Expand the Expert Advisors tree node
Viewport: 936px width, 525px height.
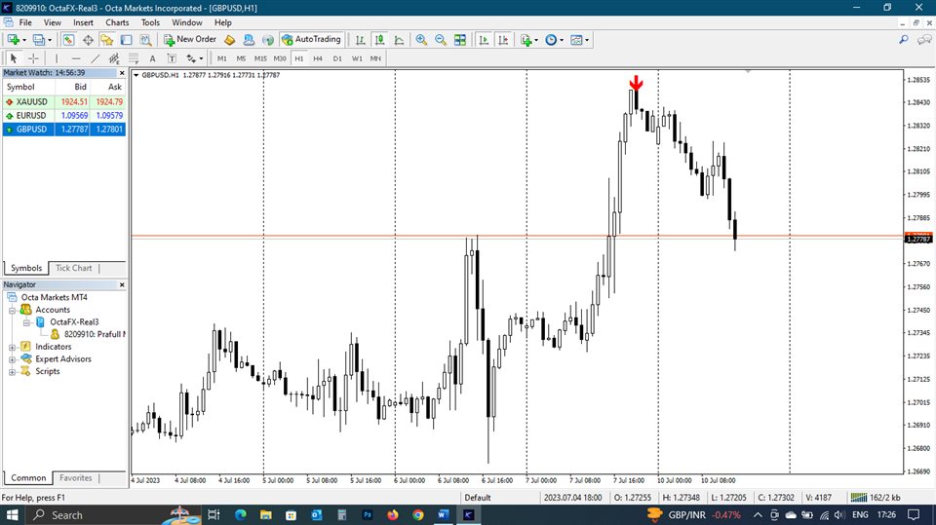point(12,359)
